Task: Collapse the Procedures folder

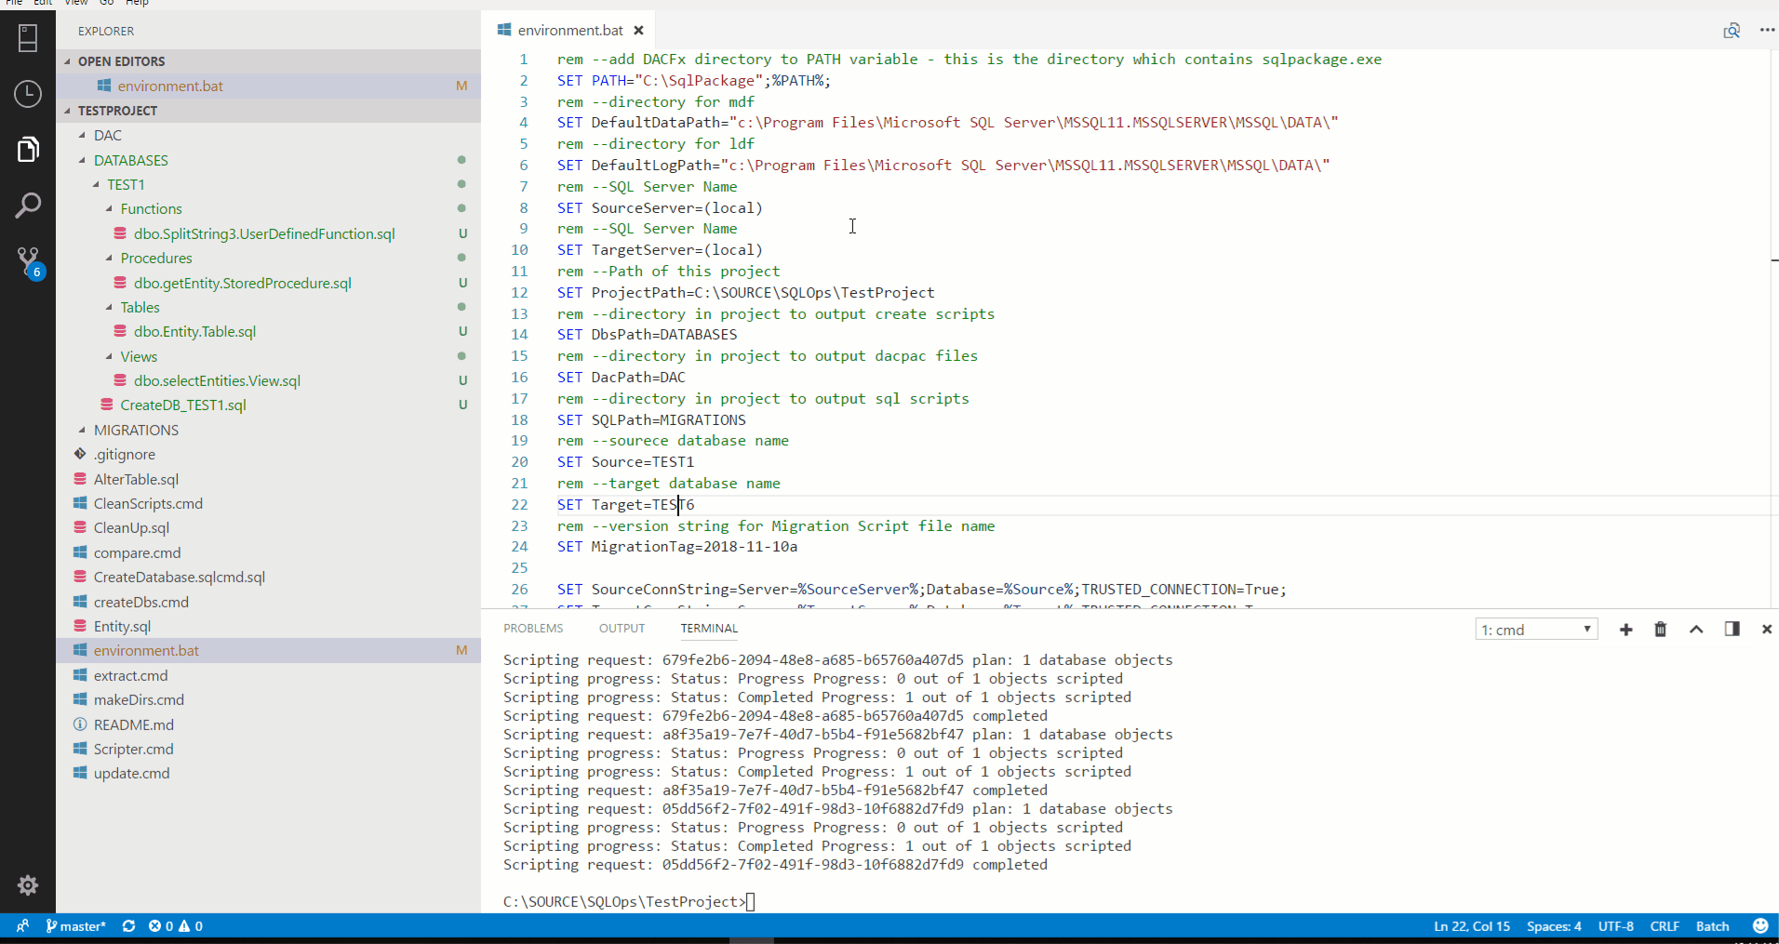Action: click(x=269, y=259)
